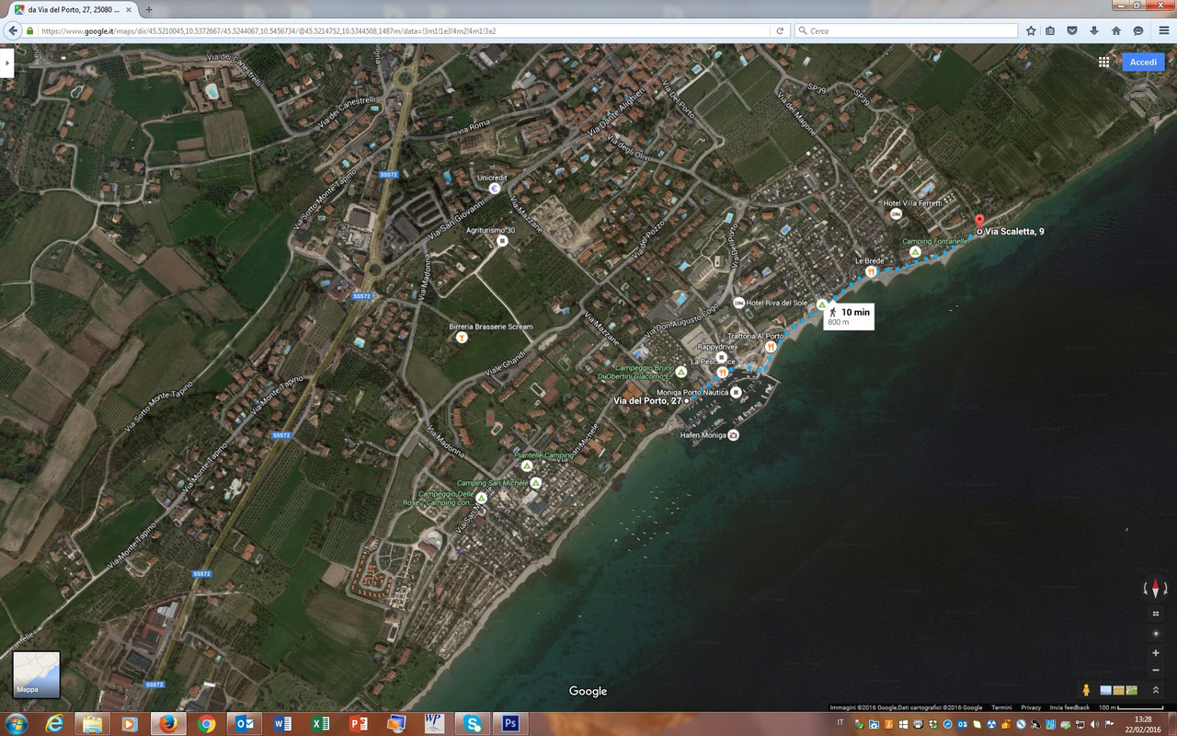Collapse the imagery carousel with the chevron

coord(1156,689)
